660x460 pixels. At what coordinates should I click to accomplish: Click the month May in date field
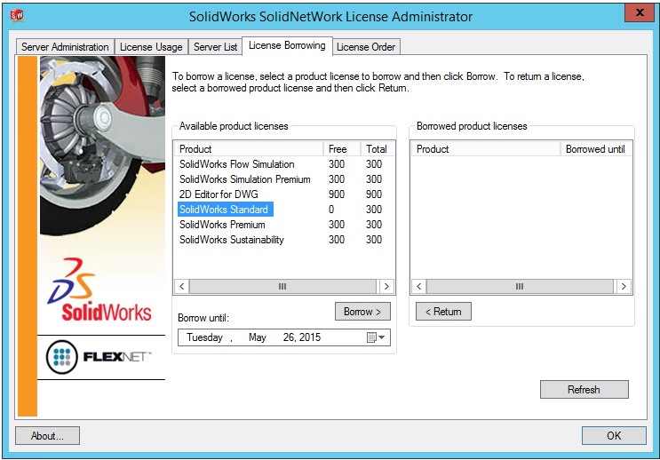[258, 337]
